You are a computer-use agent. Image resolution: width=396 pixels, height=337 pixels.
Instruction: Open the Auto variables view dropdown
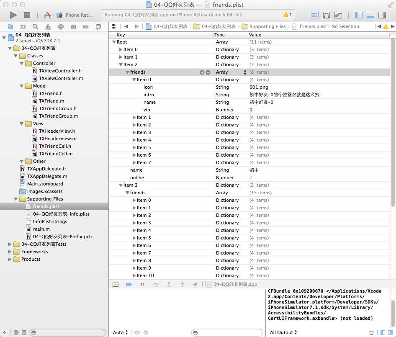(120, 333)
